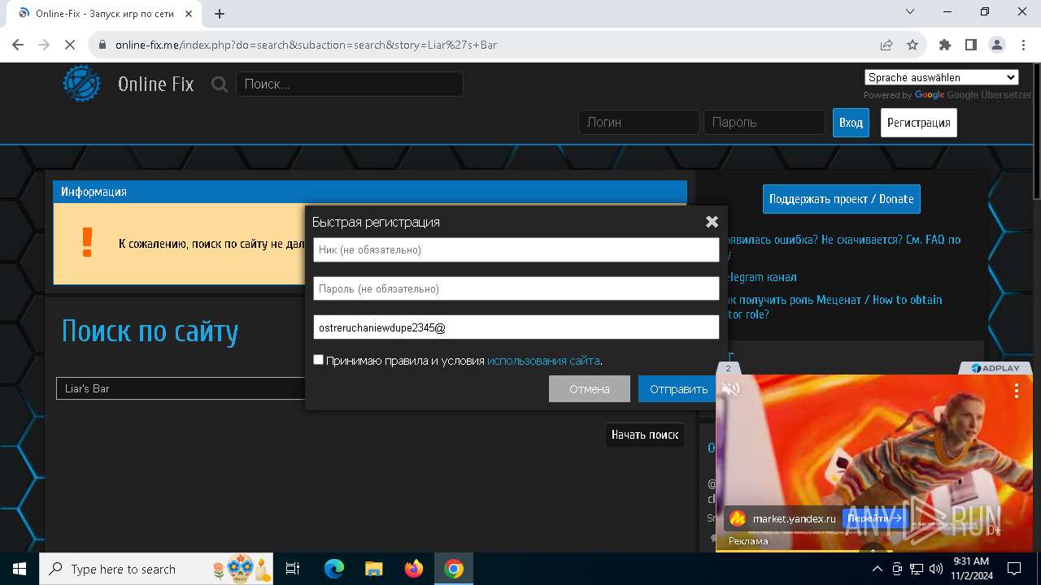Open the Windows Start menu
Image resolution: width=1041 pixels, height=585 pixels.
pos(20,569)
